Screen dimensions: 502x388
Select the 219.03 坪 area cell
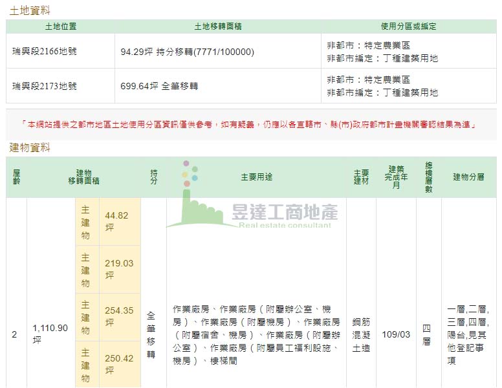[120, 269]
